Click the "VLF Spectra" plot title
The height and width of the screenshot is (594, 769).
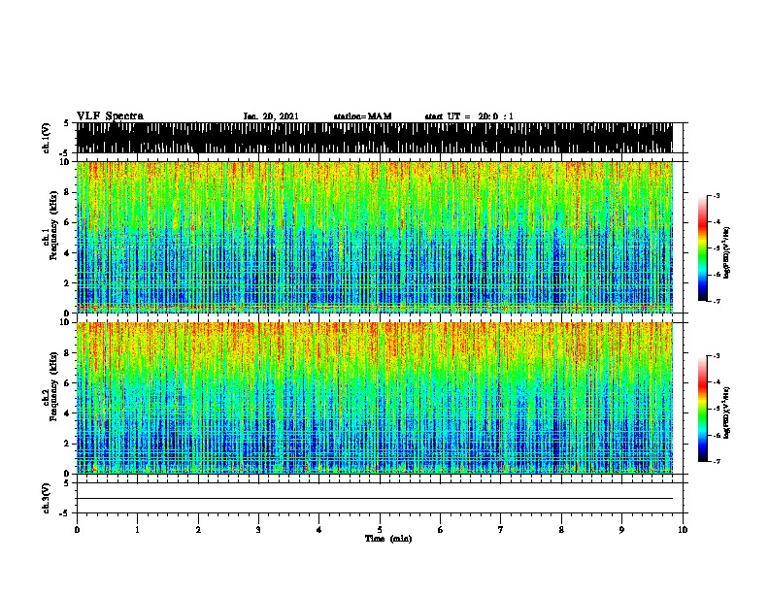(x=110, y=116)
